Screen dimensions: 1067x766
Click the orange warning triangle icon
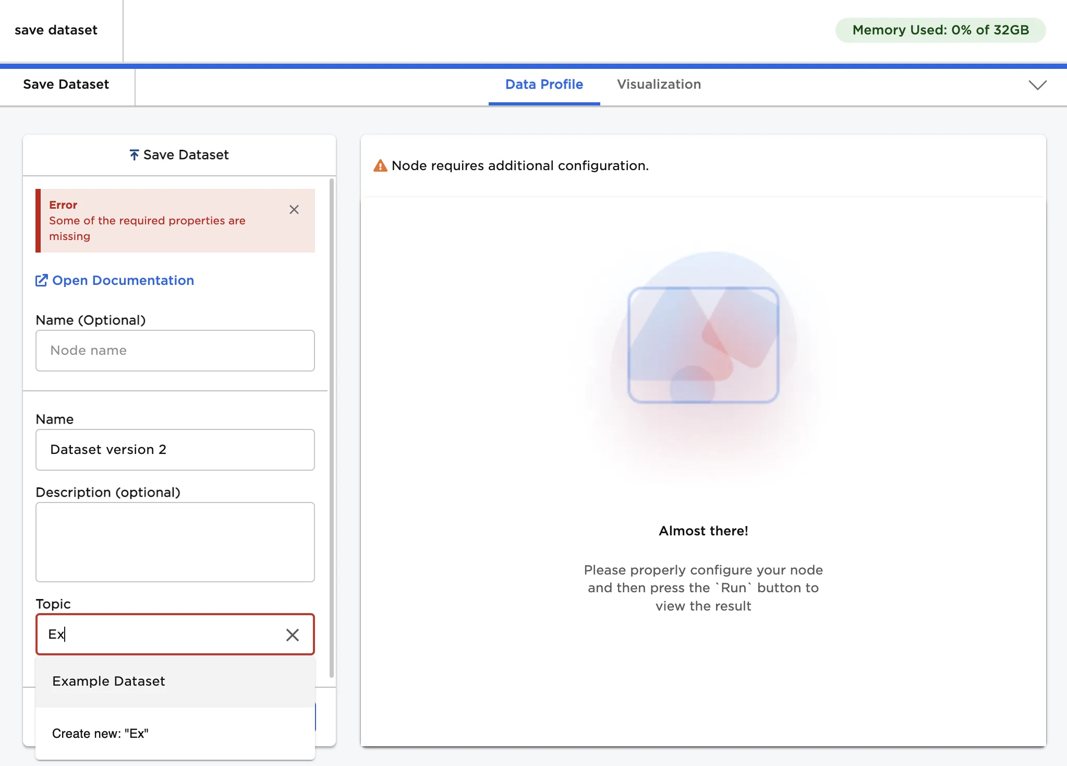point(380,166)
